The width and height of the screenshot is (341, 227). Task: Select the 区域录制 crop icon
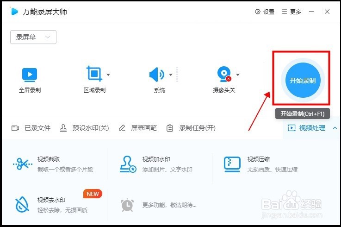[94, 74]
